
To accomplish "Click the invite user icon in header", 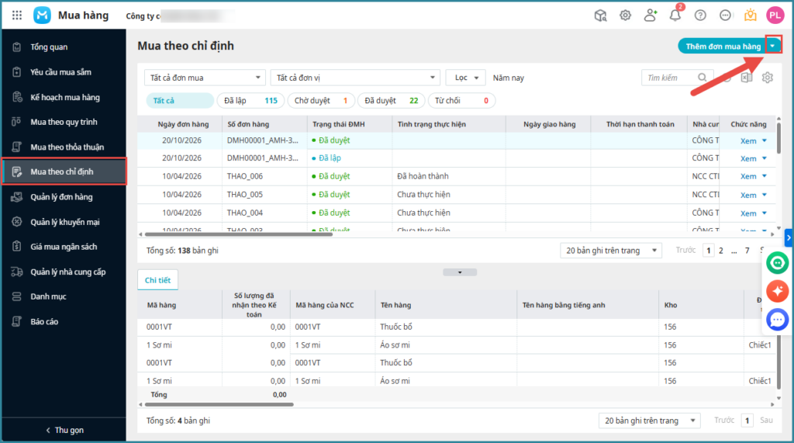I will [650, 16].
